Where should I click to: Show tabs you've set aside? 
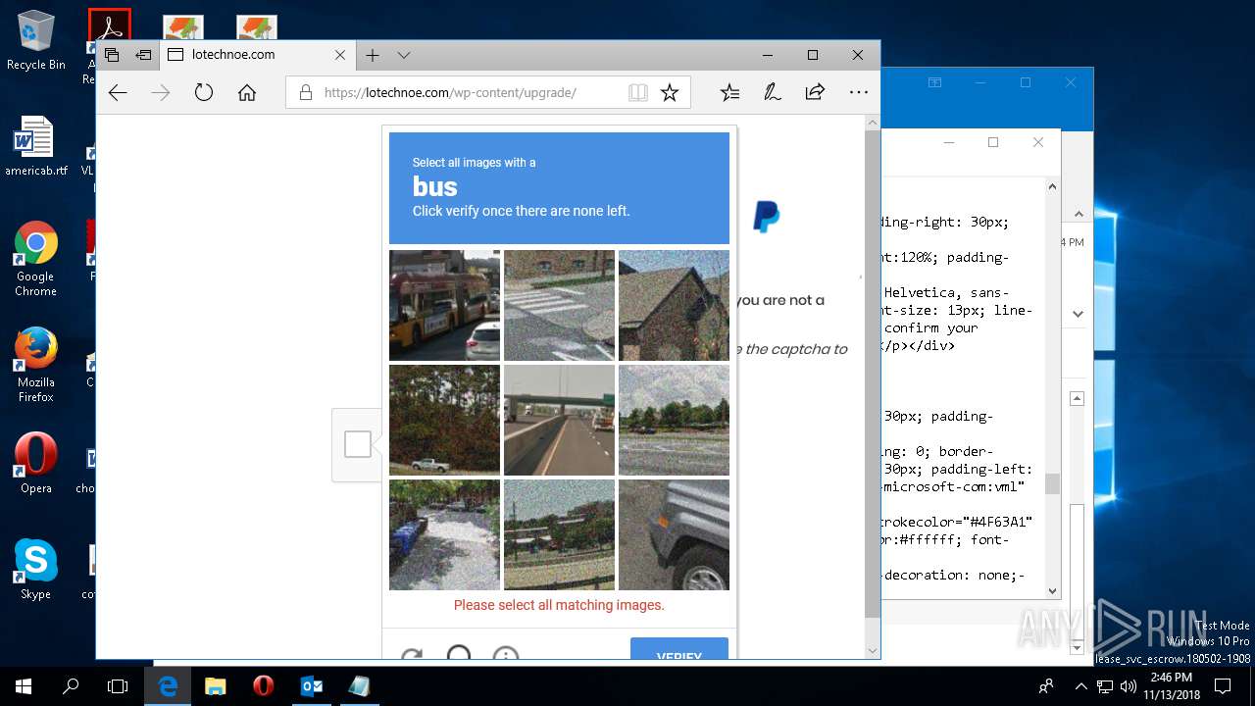point(112,55)
